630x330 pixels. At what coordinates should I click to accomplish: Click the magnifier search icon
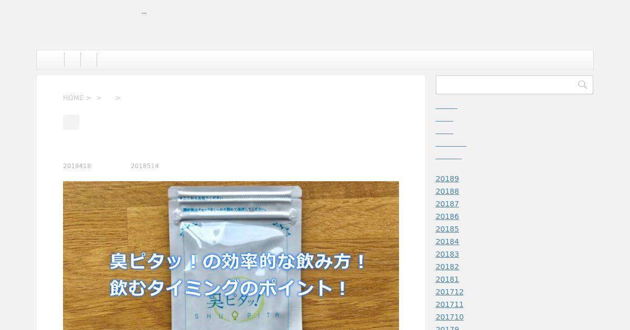point(582,85)
